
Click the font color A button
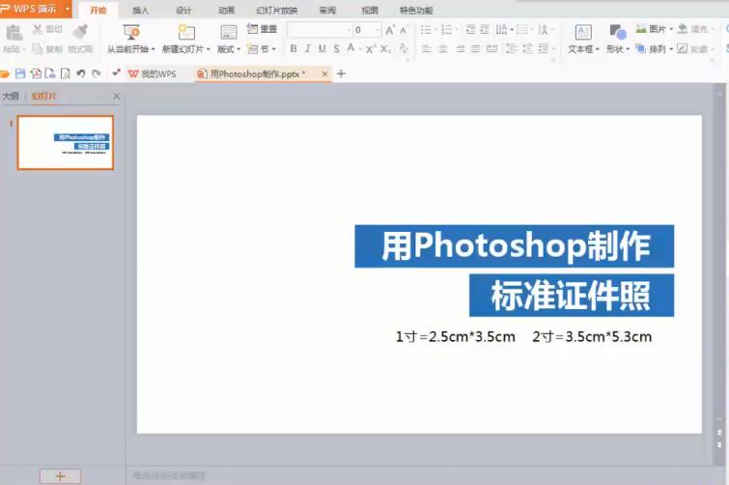[x=351, y=48]
